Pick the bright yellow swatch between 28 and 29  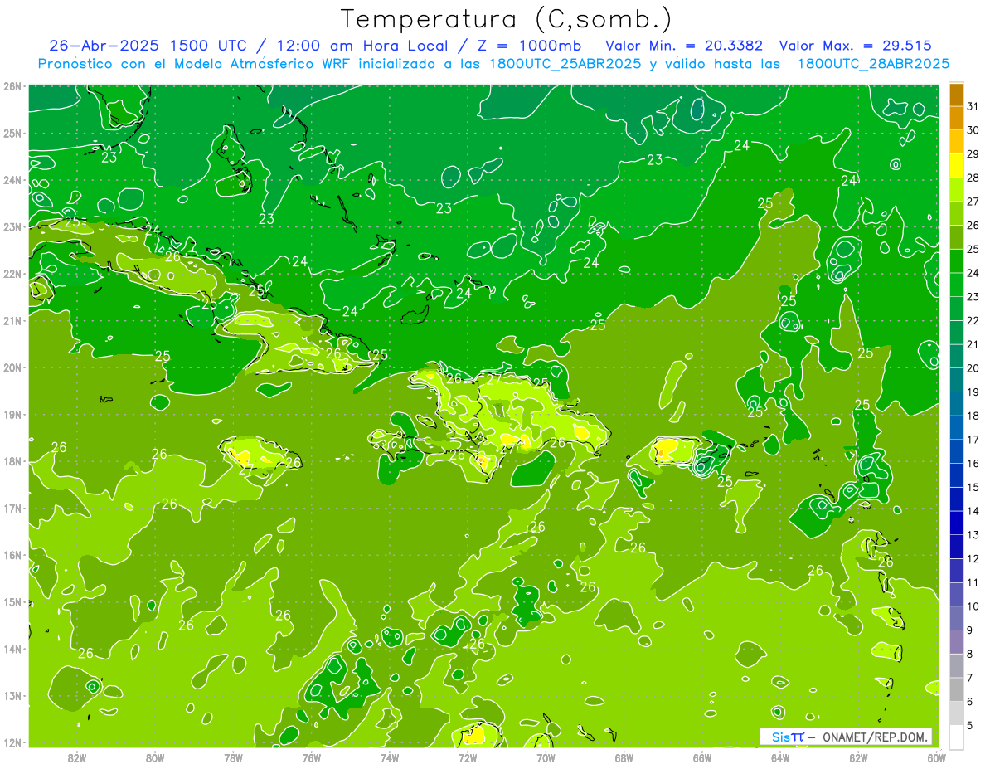coord(956,166)
